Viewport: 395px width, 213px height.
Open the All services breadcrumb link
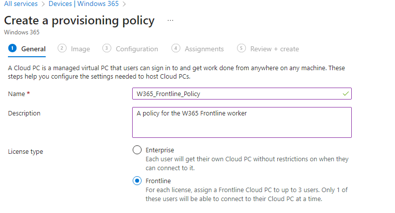pos(21,4)
